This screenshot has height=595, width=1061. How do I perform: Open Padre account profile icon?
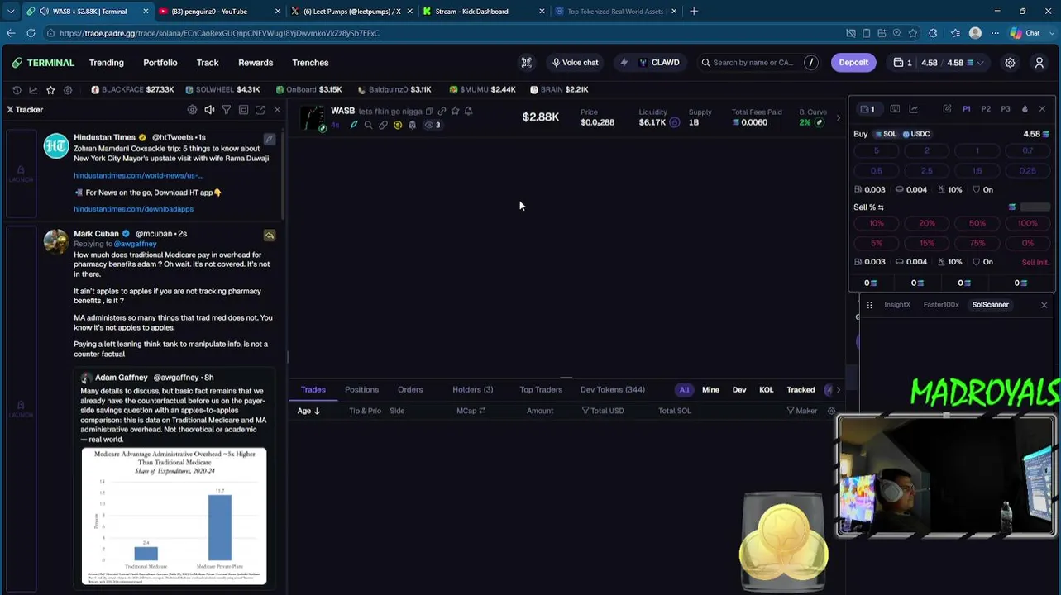click(x=1039, y=63)
